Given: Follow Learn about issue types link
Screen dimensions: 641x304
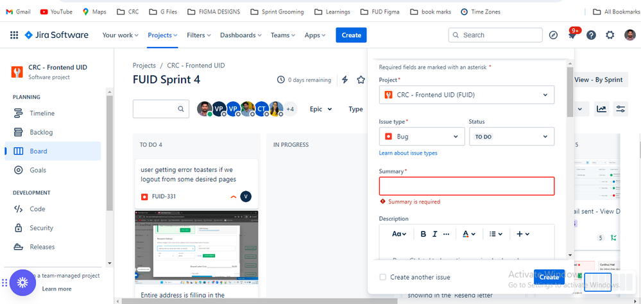Looking at the screenshot, I should (408, 153).
